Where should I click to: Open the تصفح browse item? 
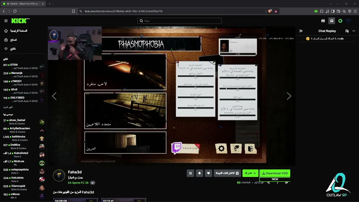tap(11, 40)
